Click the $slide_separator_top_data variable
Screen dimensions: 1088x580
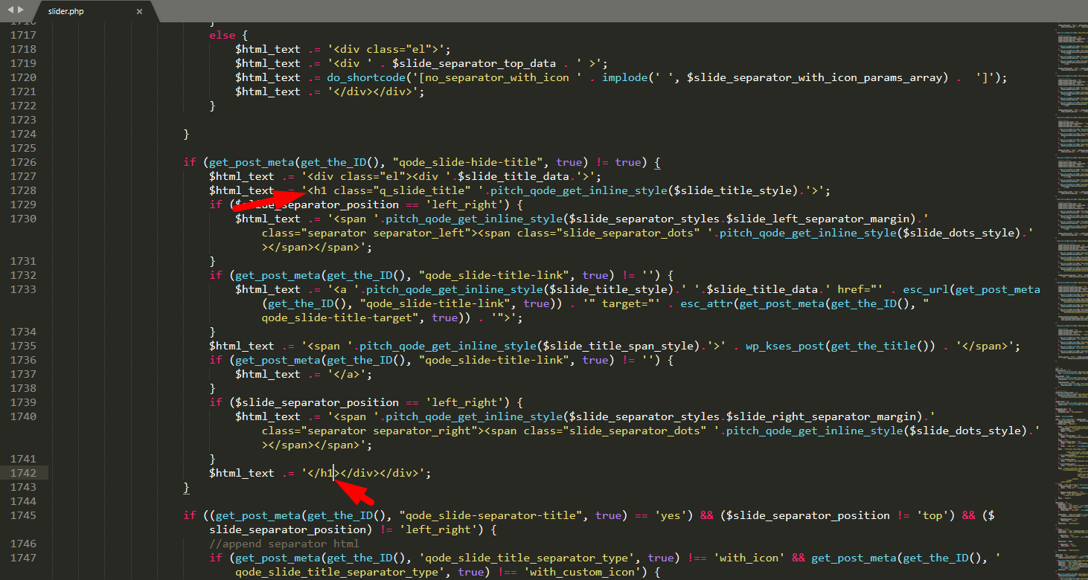coord(474,63)
